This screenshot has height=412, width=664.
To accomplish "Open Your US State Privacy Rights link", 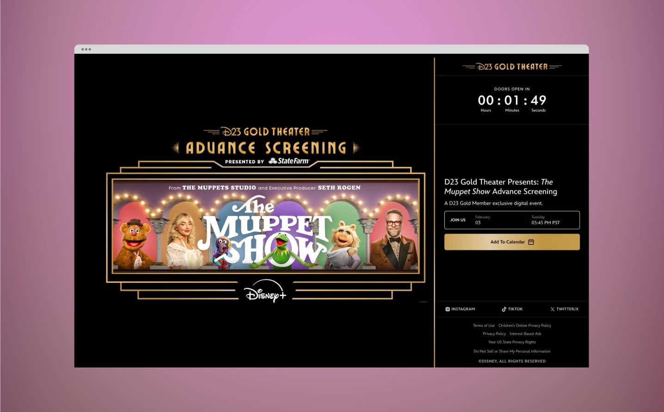I will [512, 342].
